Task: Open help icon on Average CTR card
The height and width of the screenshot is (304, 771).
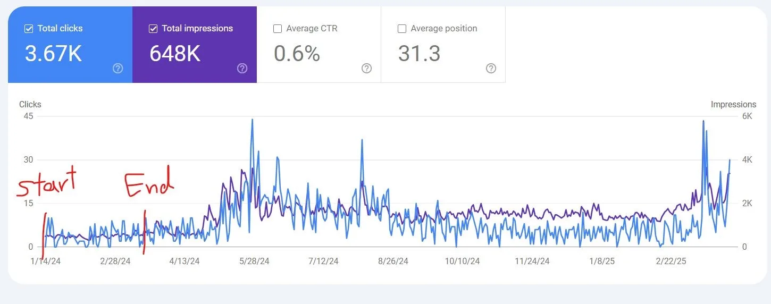Action: pyautogui.click(x=367, y=69)
